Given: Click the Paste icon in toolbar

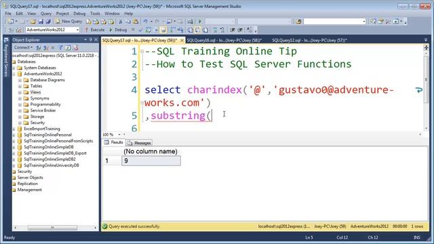Looking at the screenshot, I should [136, 21].
